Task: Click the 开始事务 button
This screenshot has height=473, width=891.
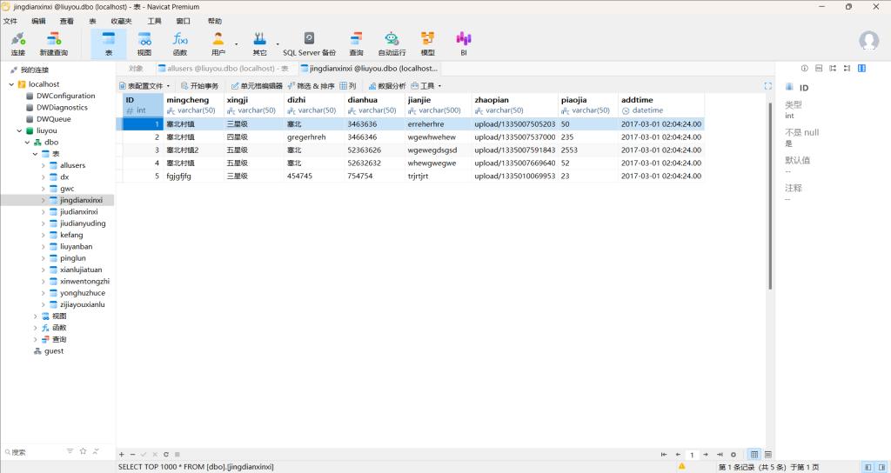Action: click(200, 86)
